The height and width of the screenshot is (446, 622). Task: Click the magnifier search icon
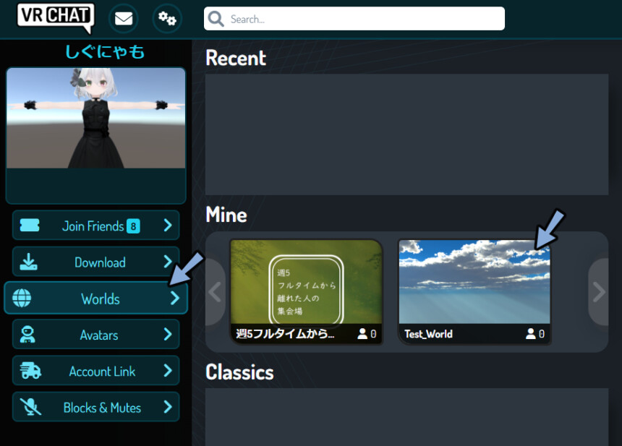[x=216, y=19]
